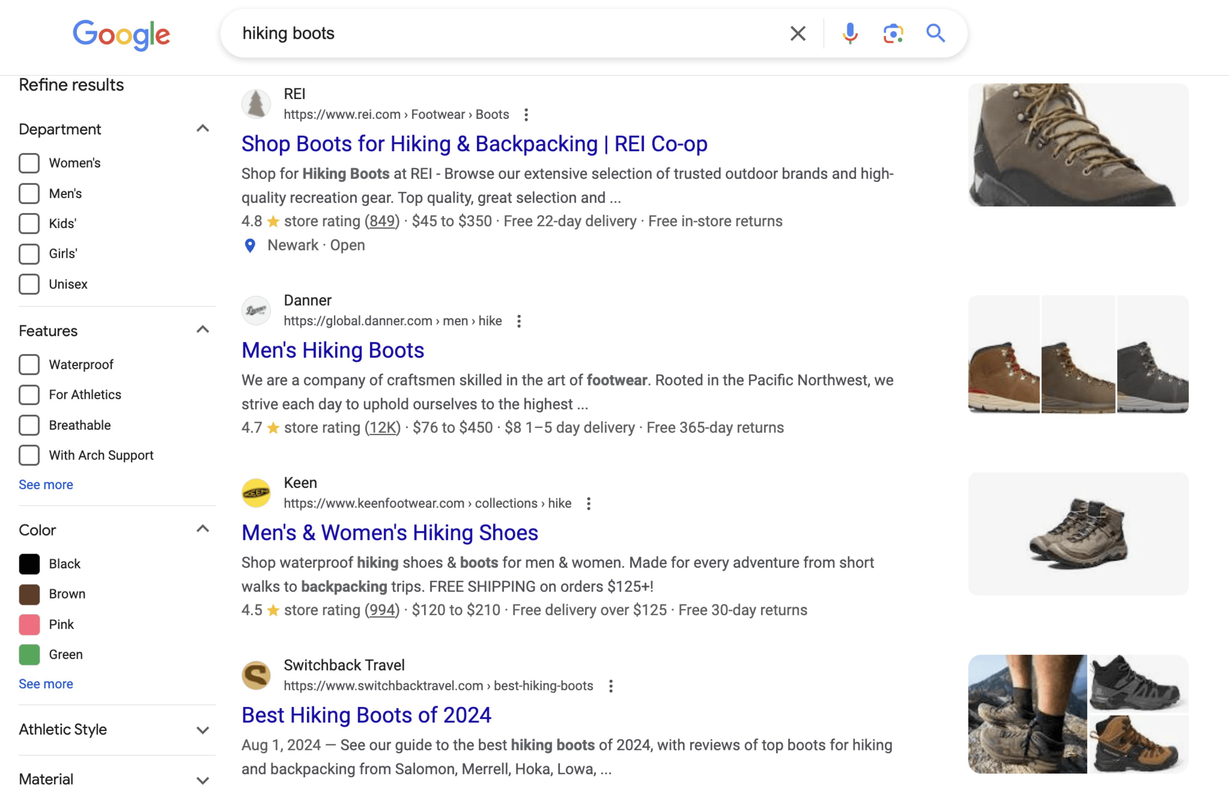Open the REI boot thumbnail image
Viewport: 1229px width, 797px height.
1078,145
